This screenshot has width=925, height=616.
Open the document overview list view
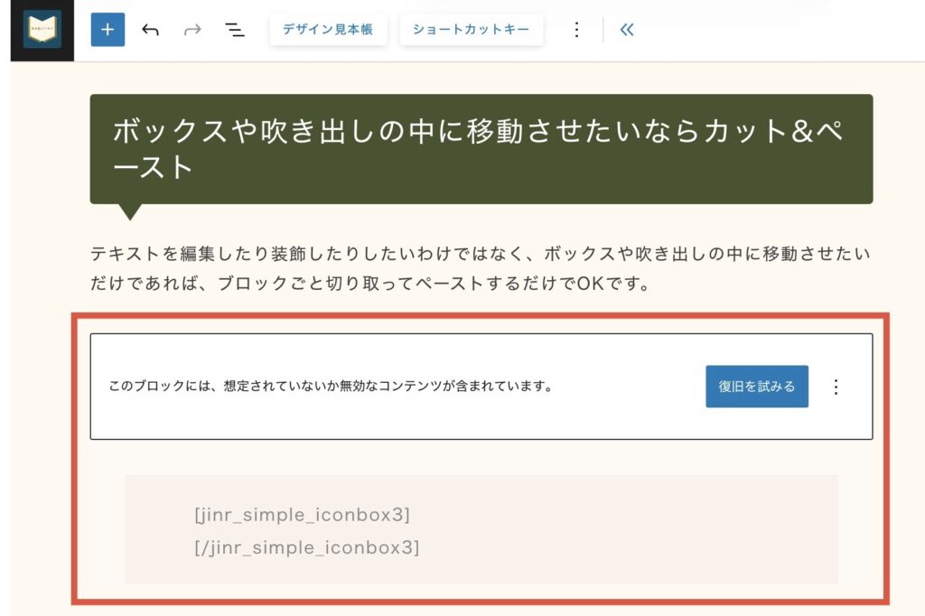tap(235, 30)
